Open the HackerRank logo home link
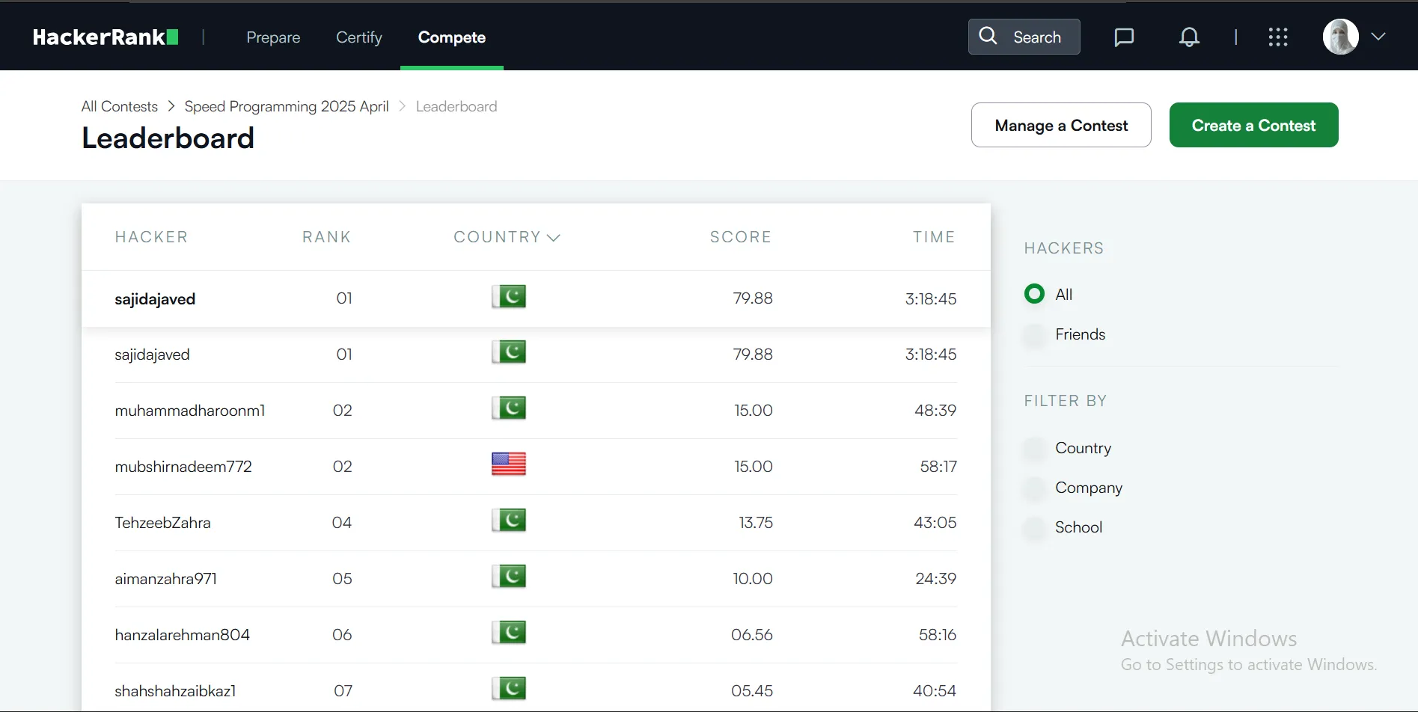 pos(106,37)
